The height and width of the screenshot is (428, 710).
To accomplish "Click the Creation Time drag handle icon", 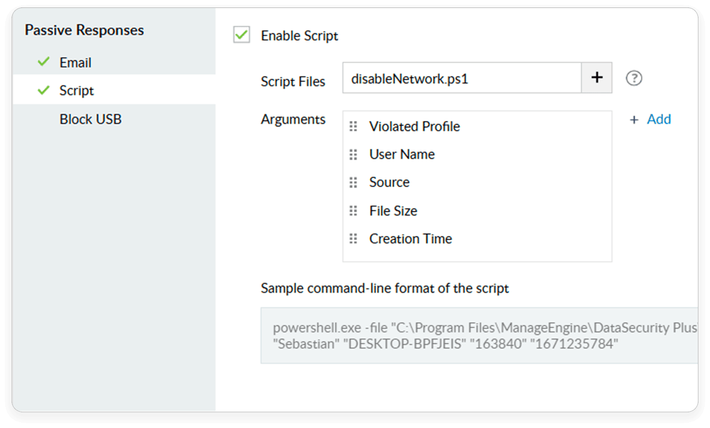I will click(353, 239).
